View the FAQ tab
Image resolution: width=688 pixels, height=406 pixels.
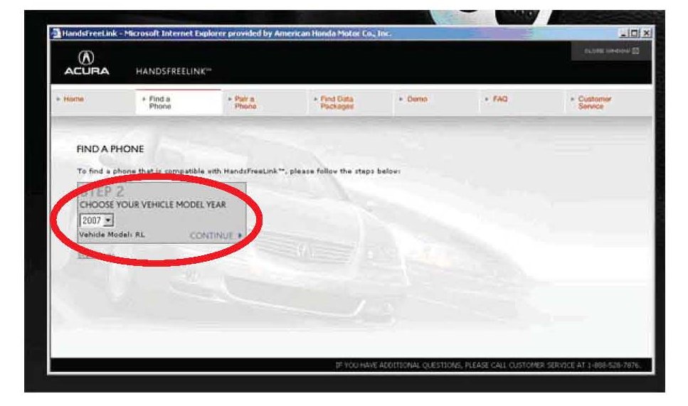(500, 100)
